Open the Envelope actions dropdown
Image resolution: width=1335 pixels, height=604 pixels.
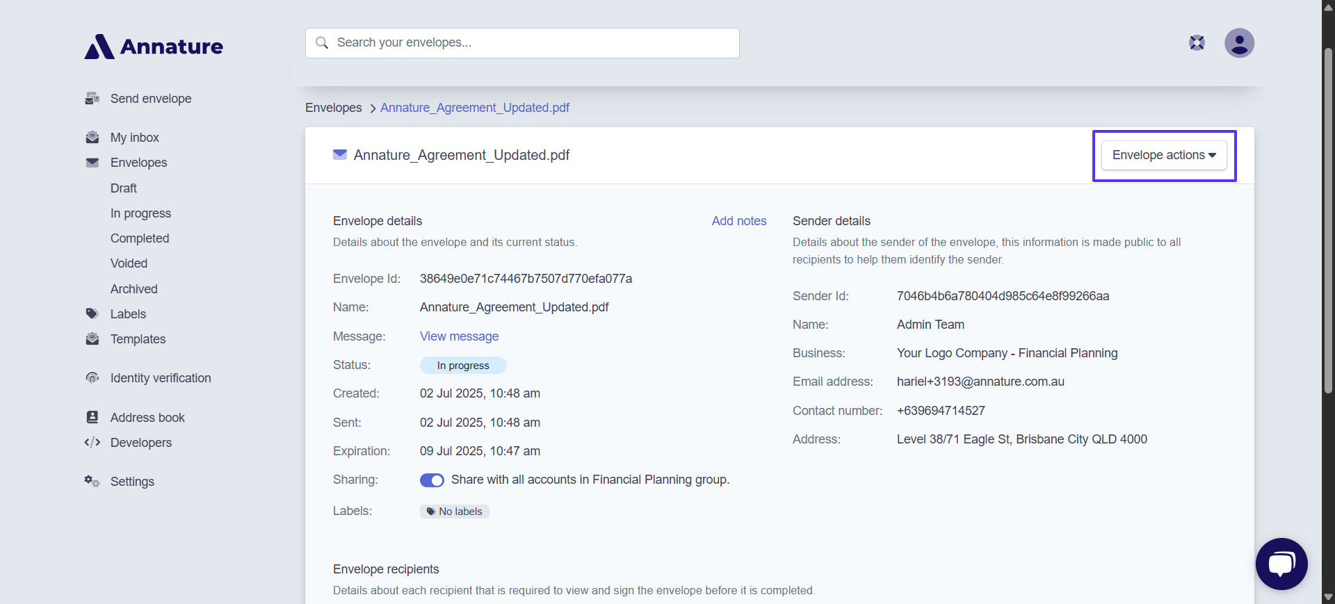click(x=1164, y=155)
